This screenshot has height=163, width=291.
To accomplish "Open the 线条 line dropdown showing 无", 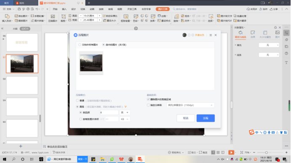I will (269, 55).
